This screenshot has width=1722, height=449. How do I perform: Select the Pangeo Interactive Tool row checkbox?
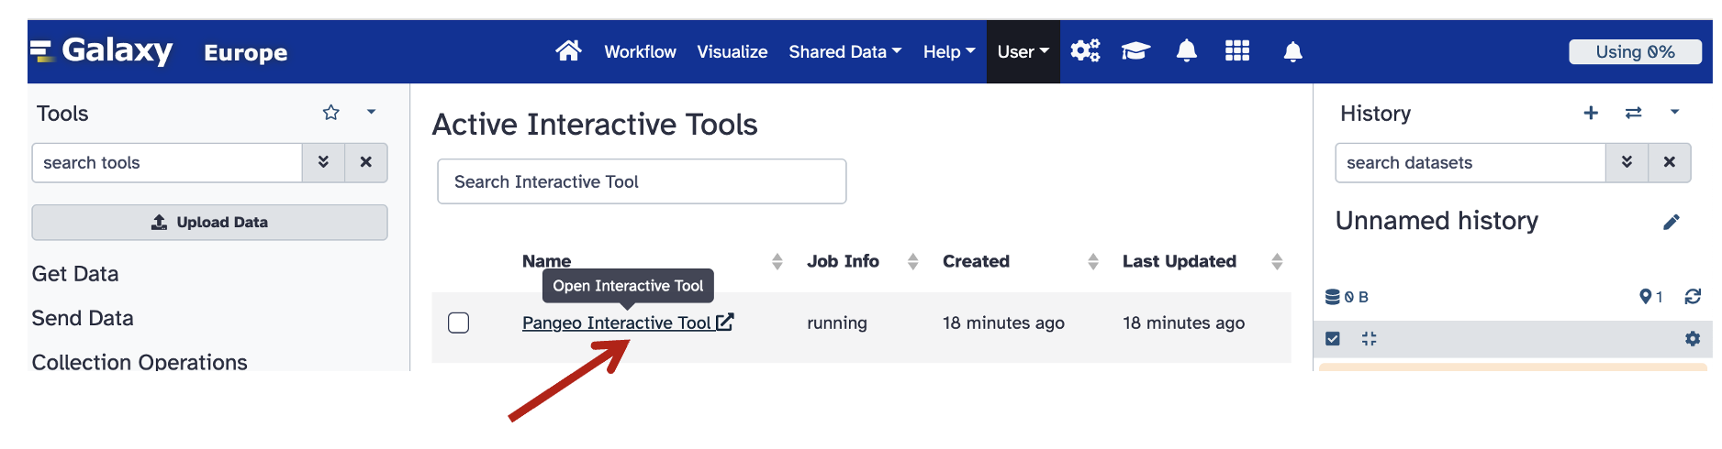pos(458,323)
